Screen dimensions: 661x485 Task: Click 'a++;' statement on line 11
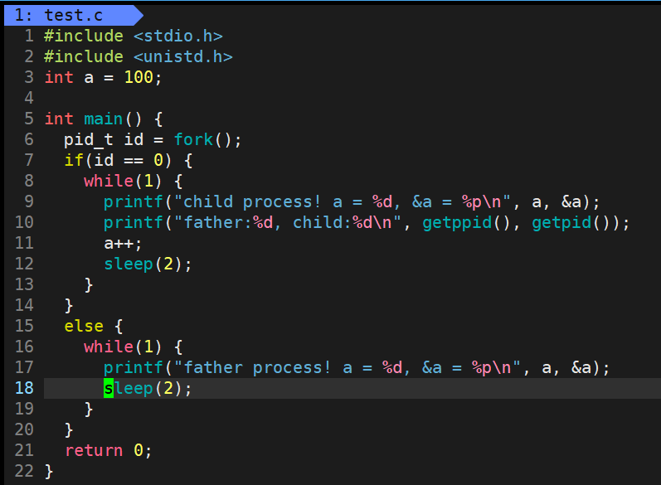[123, 243]
